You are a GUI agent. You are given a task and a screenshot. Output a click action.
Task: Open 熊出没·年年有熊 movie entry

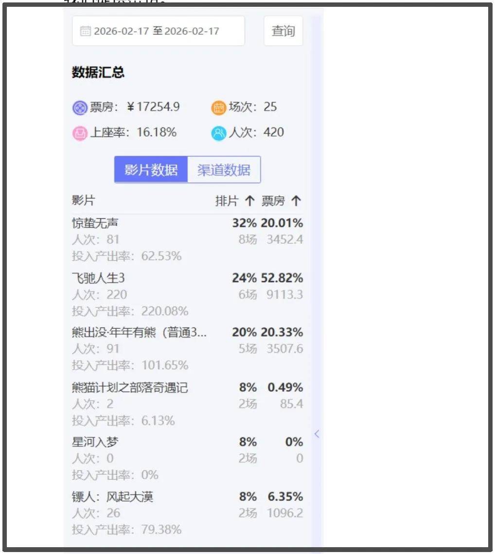[x=140, y=333]
